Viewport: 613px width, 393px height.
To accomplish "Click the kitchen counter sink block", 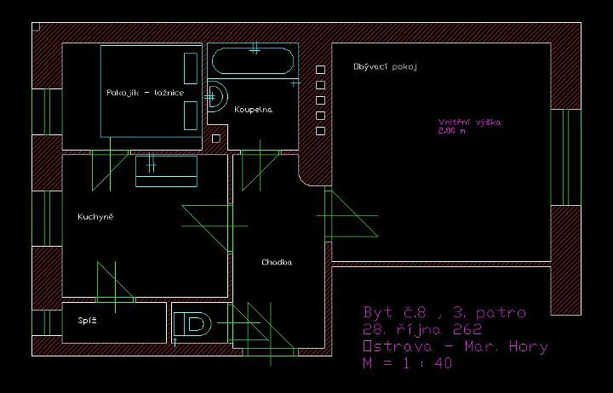I will click(166, 172).
